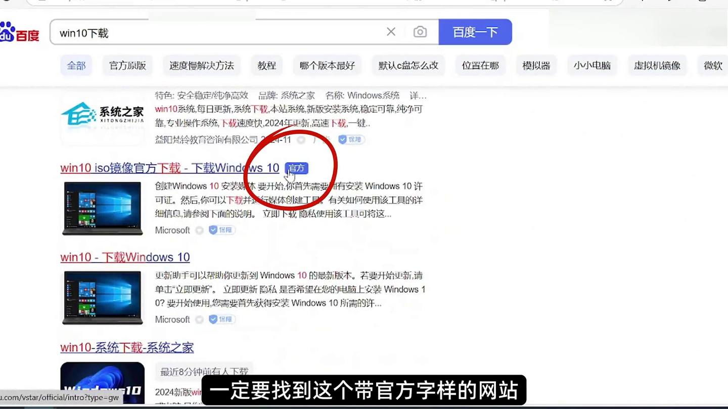Select the 微软 filter tab
The image size is (728, 409).
click(x=713, y=66)
